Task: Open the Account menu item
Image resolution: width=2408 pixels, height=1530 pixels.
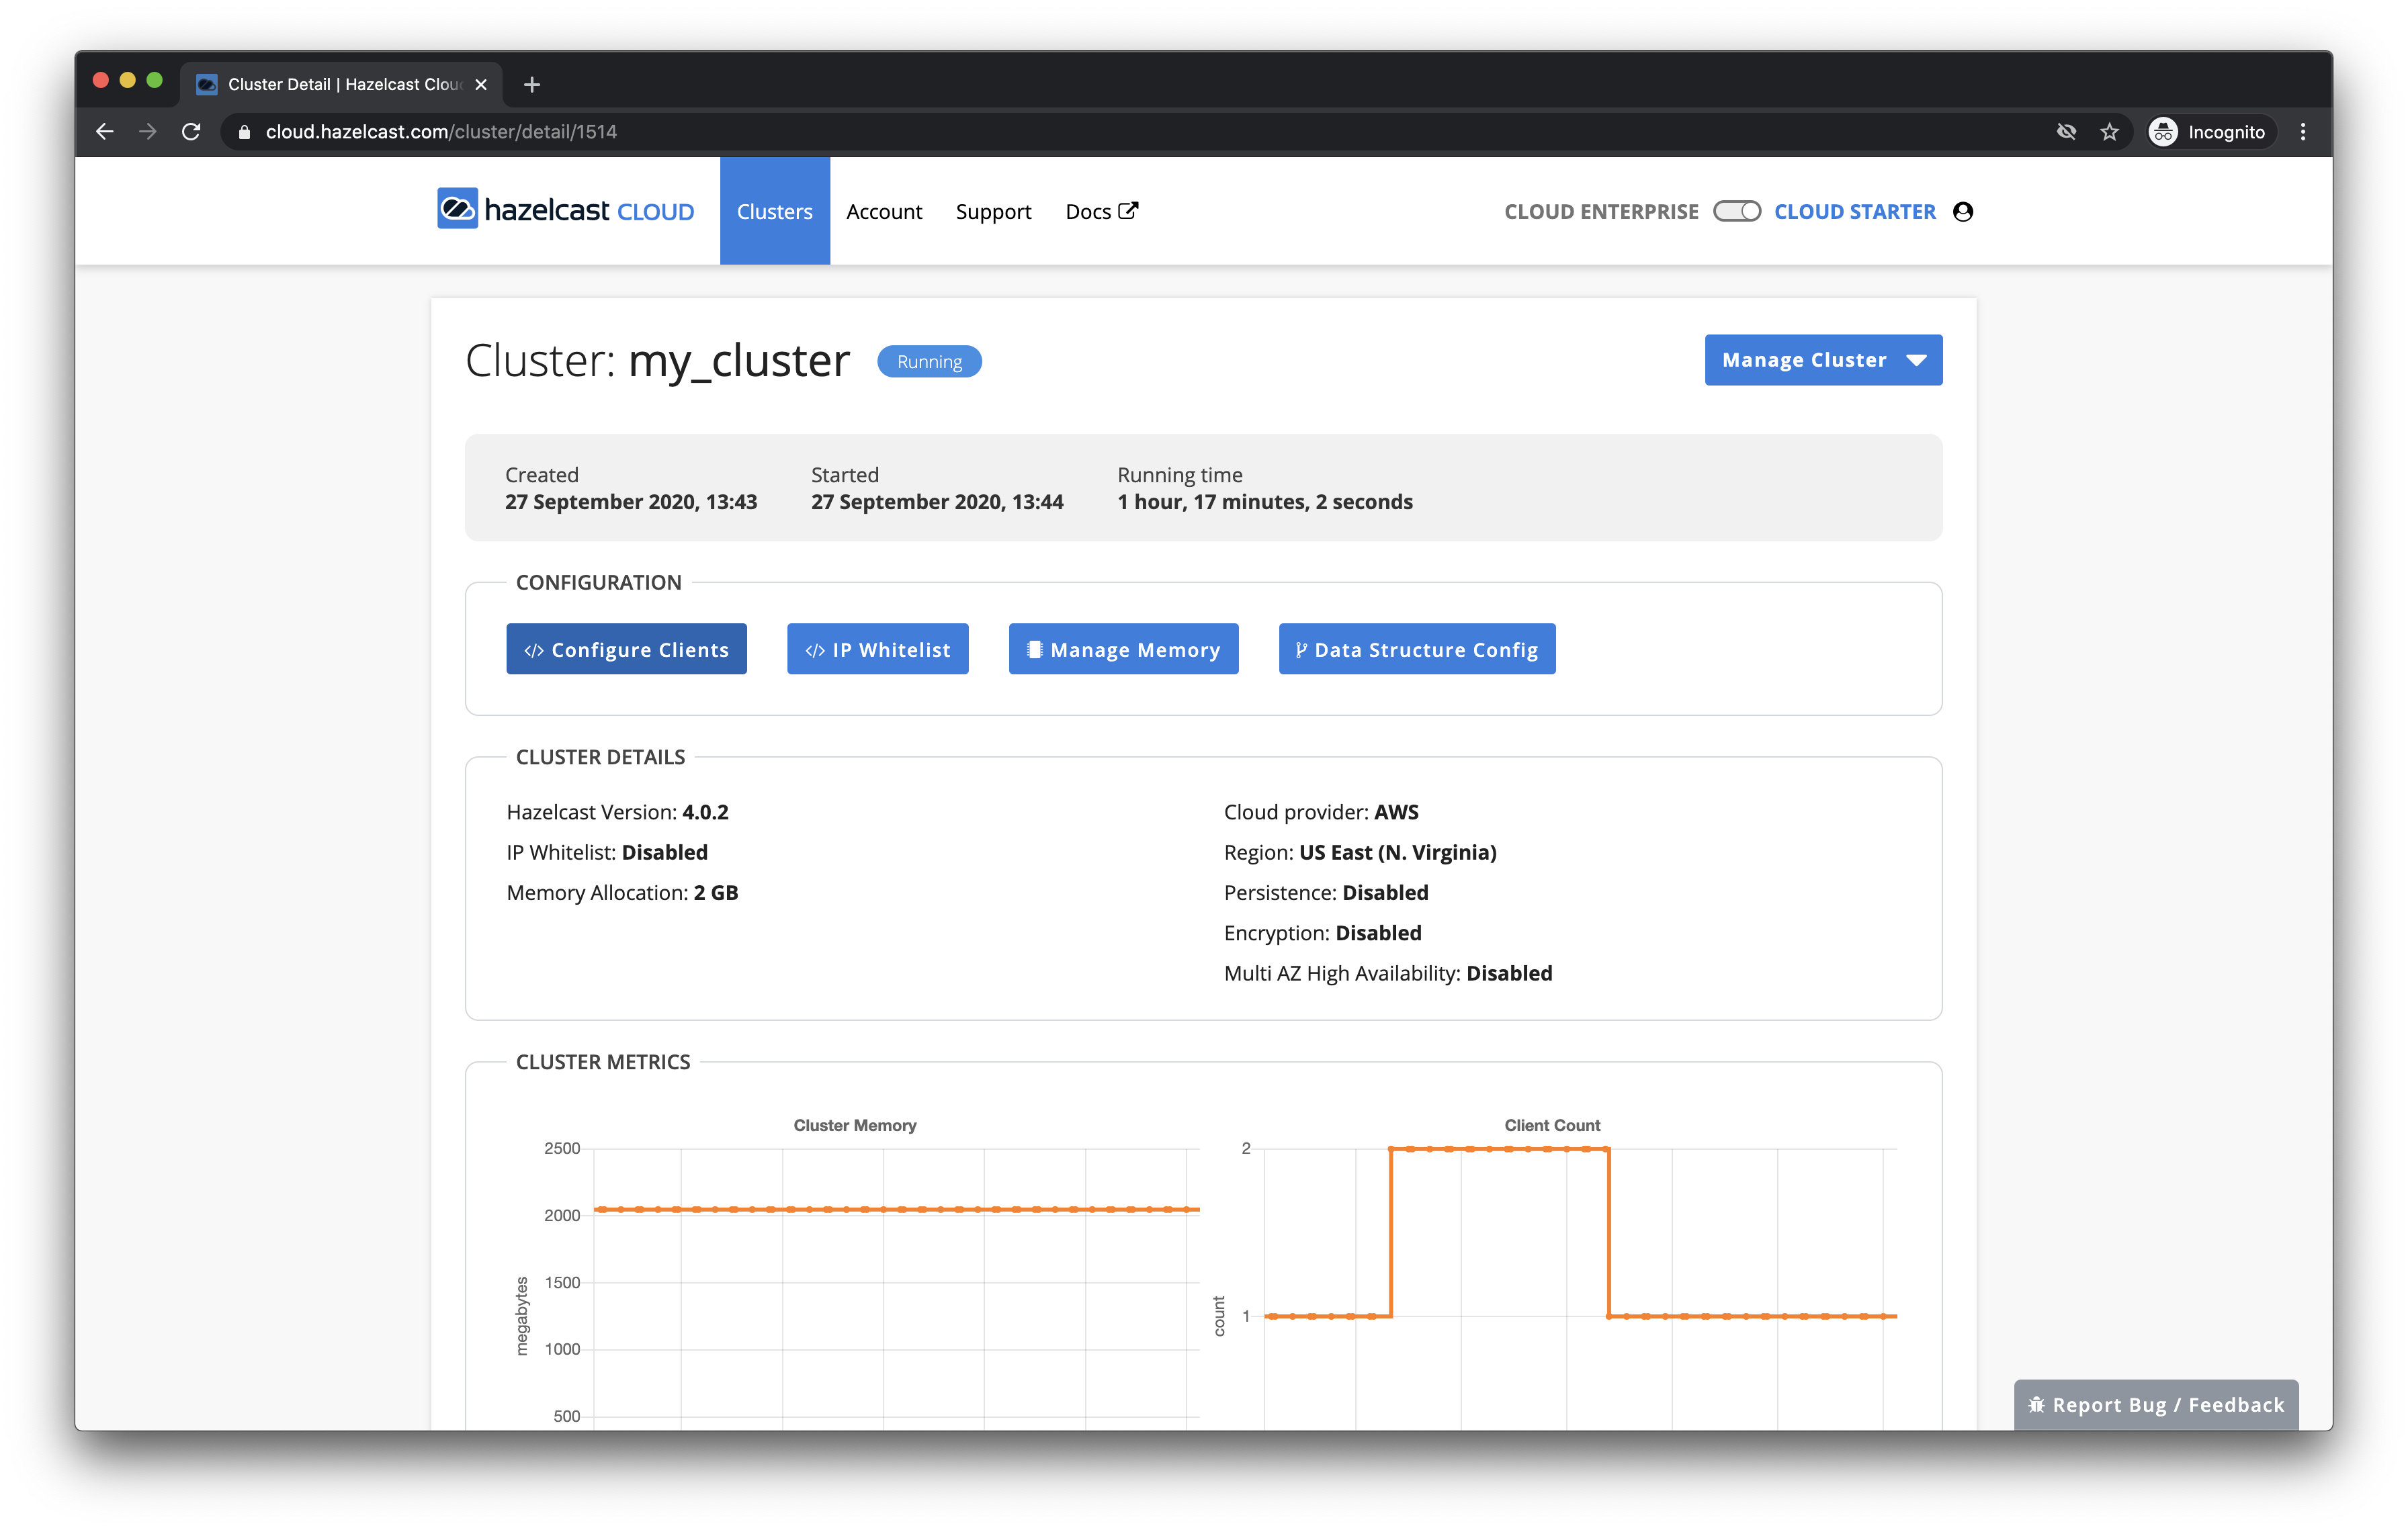Action: [x=884, y=212]
